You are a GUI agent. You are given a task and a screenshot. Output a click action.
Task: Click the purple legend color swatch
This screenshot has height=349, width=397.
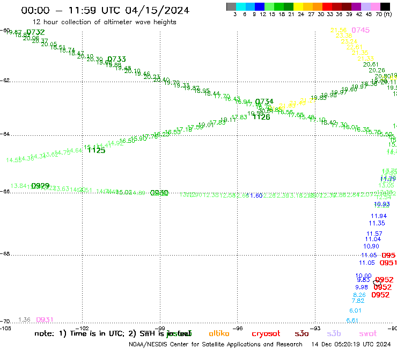coord(356,6)
